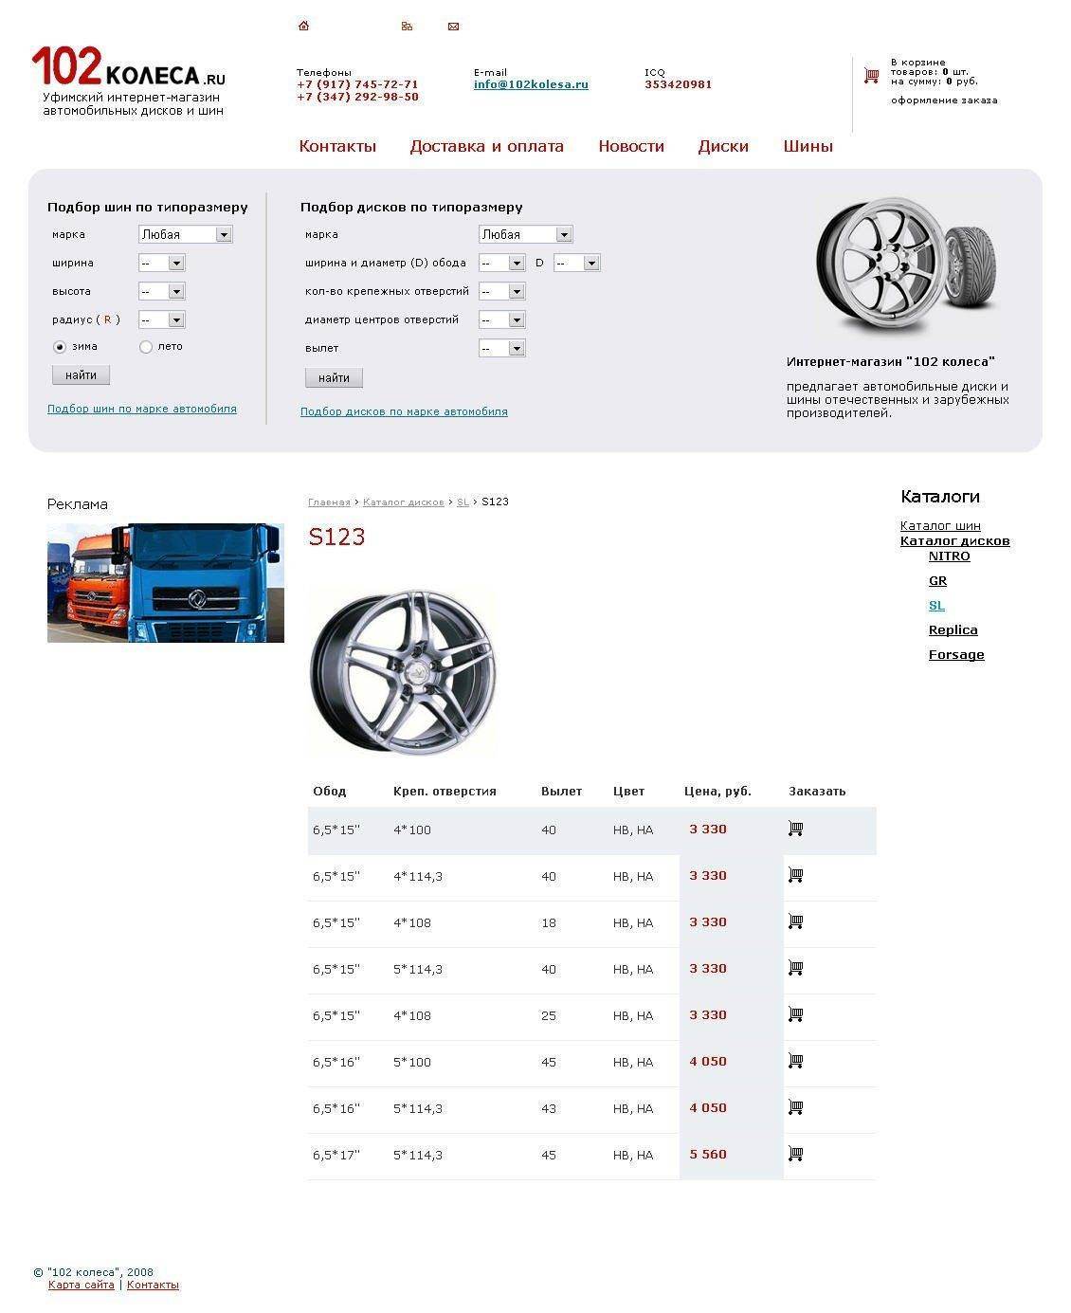Open the Подбор шин по марке автомобиля link
Image resolution: width=1071 pixels, height=1313 pixels.
point(142,409)
